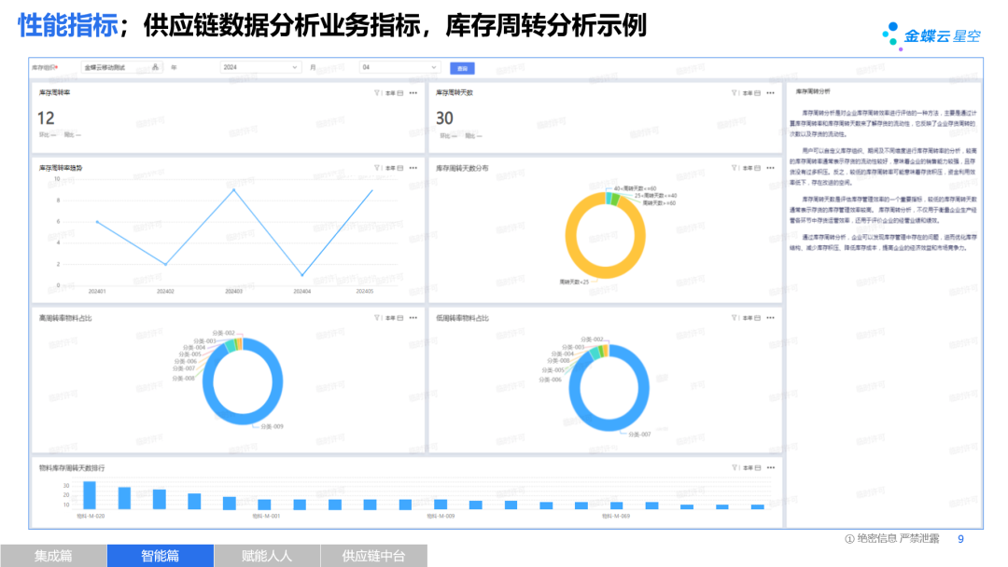Screen dimensions: 1008x567
Task: Switch to the 集成篇 tab
Action: (x=53, y=556)
